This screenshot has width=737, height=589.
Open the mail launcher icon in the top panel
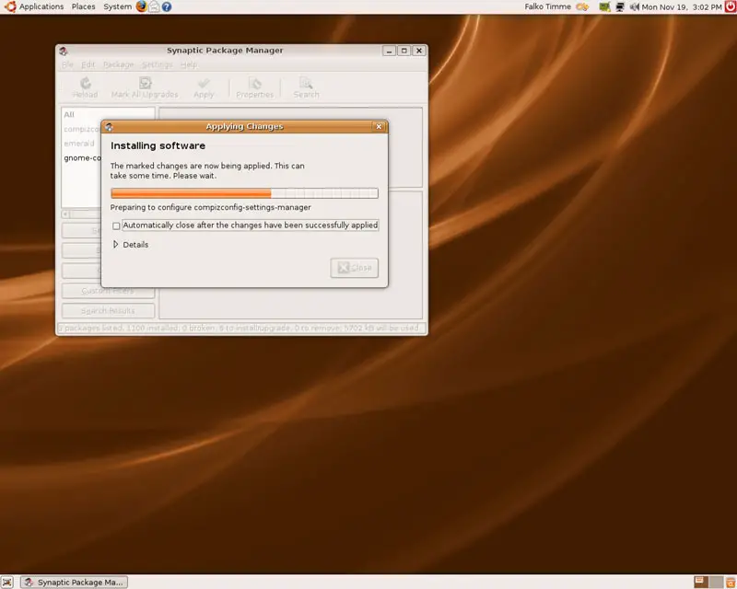point(154,6)
